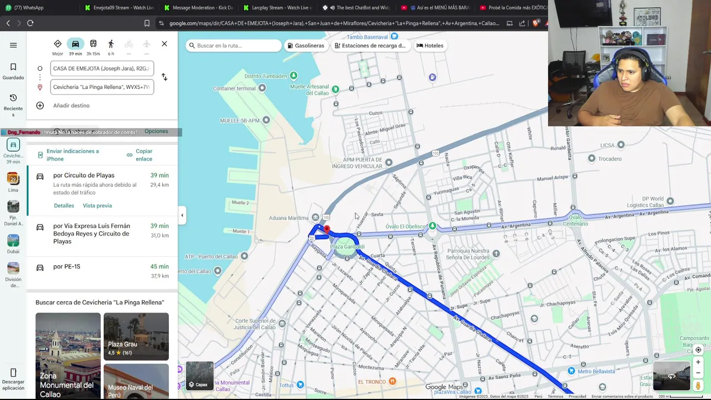The image size is (711, 400).
Task: Switch to the Larcplay Stream tab
Action: pos(278,8)
